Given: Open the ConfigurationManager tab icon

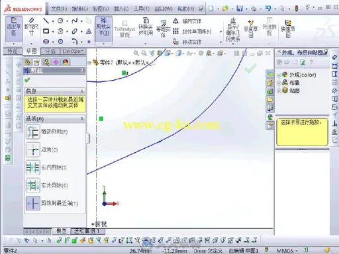Looking at the screenshot, I should 46,62.
